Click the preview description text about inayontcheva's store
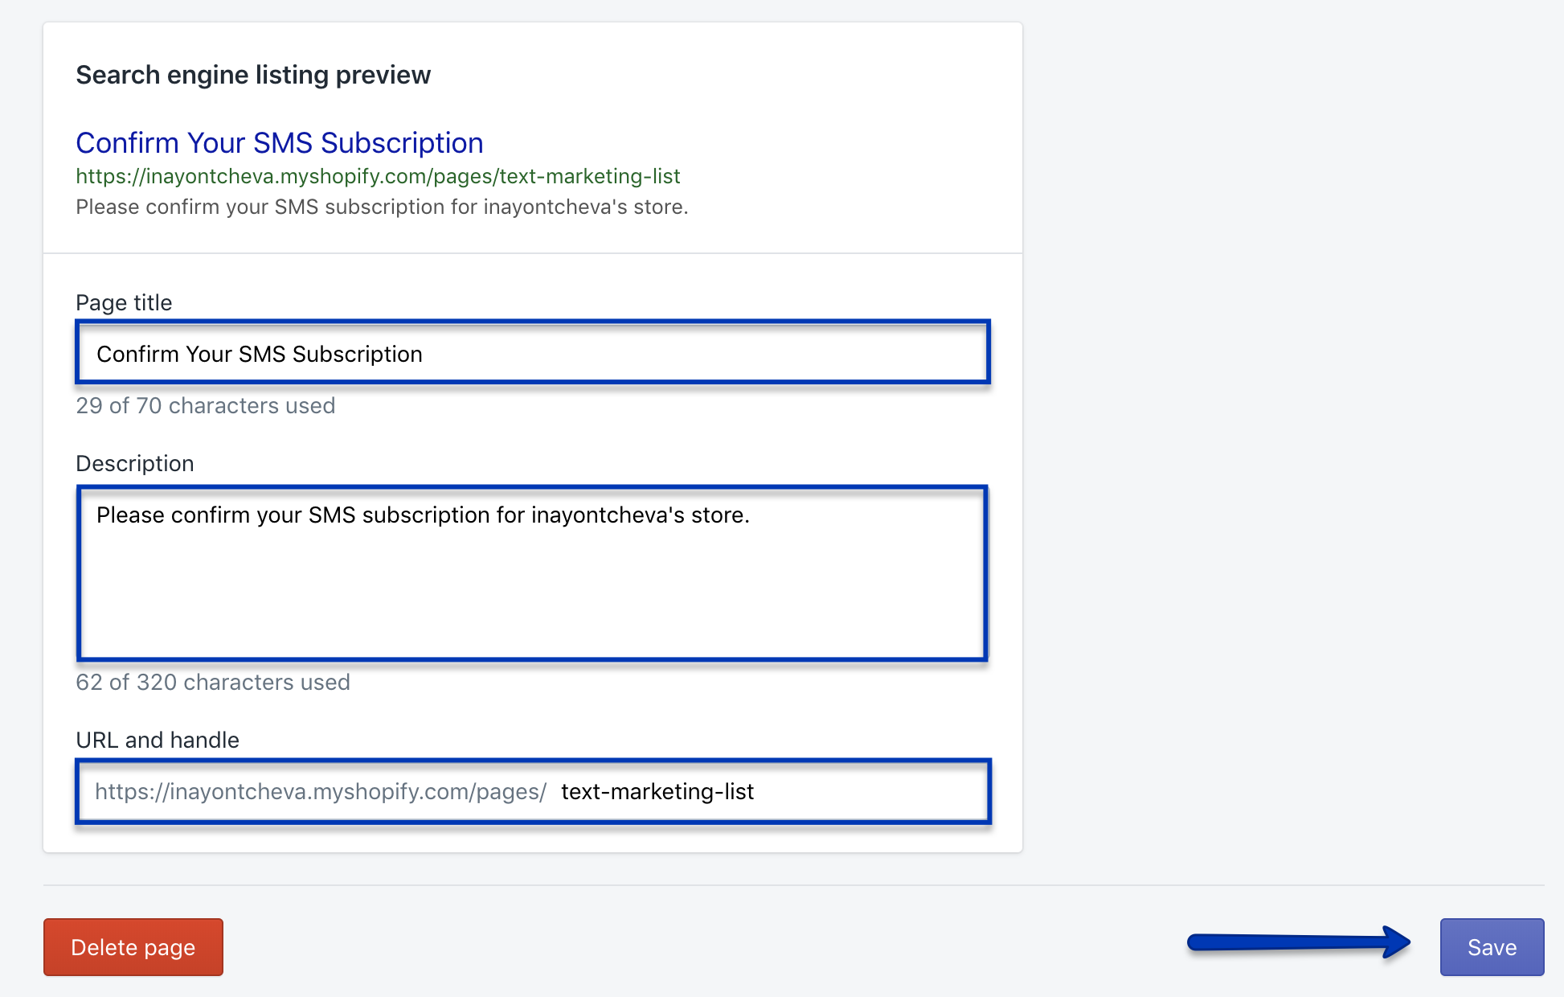 point(382,207)
